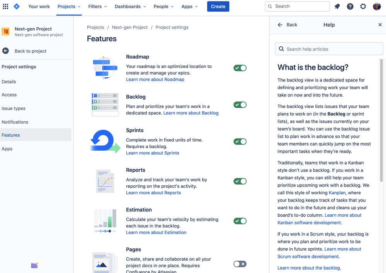
Task: Open the Kanplan link in help article
Action: coord(337,193)
